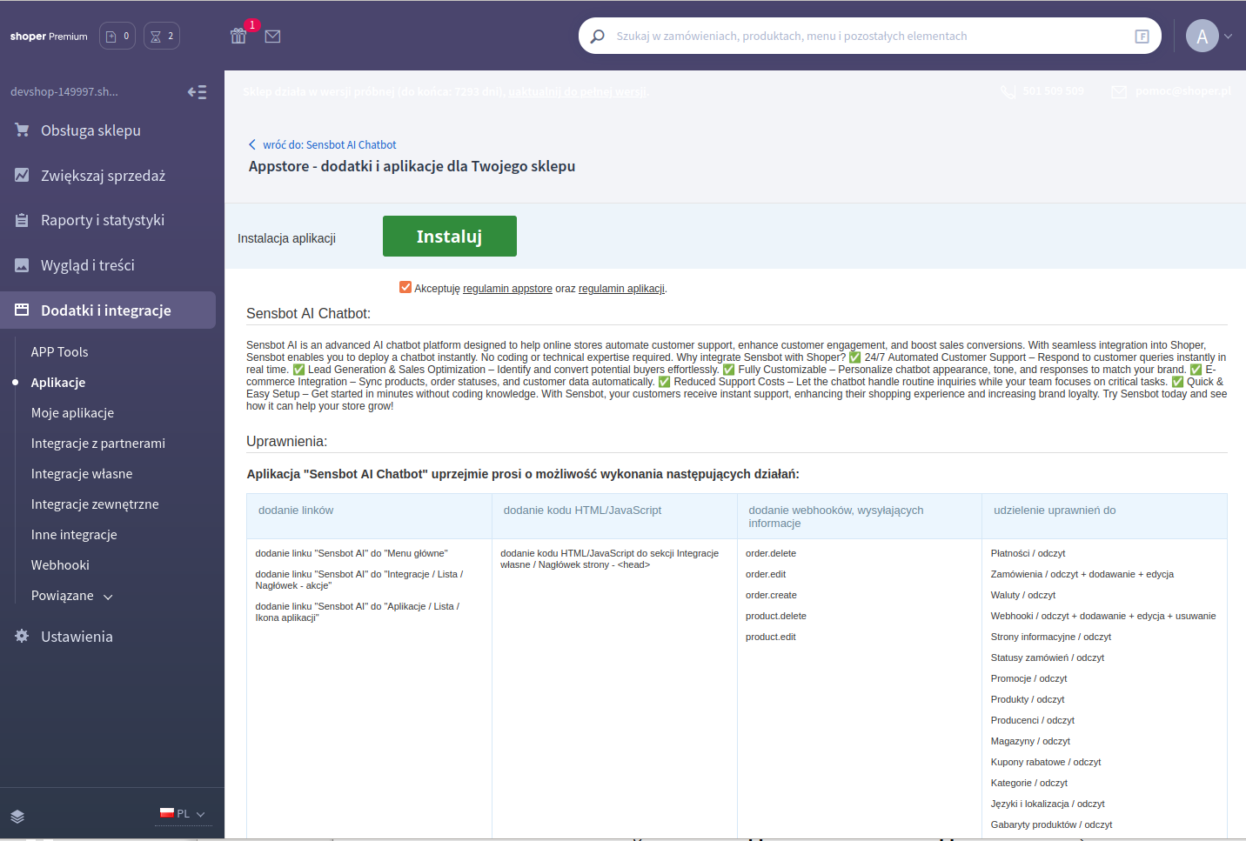Viewport: 1246px width, 841px height.
Task: Open the user avatar A menu
Action: tap(1202, 36)
